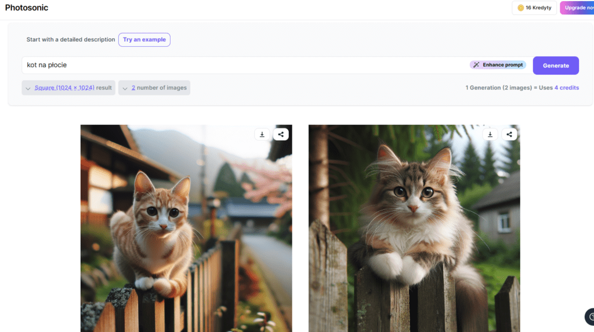Change the '2' number of images value
The width and height of the screenshot is (594, 332).
133,88
